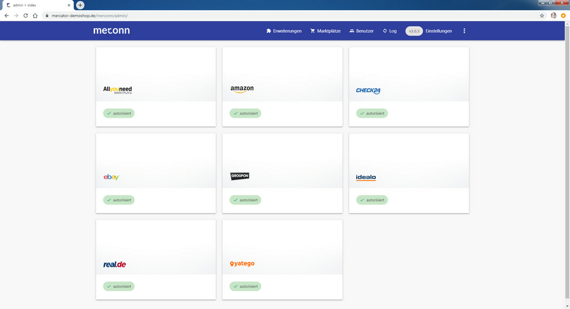Select the admin > index browser tab
The width and height of the screenshot is (570, 309).
(38, 5)
